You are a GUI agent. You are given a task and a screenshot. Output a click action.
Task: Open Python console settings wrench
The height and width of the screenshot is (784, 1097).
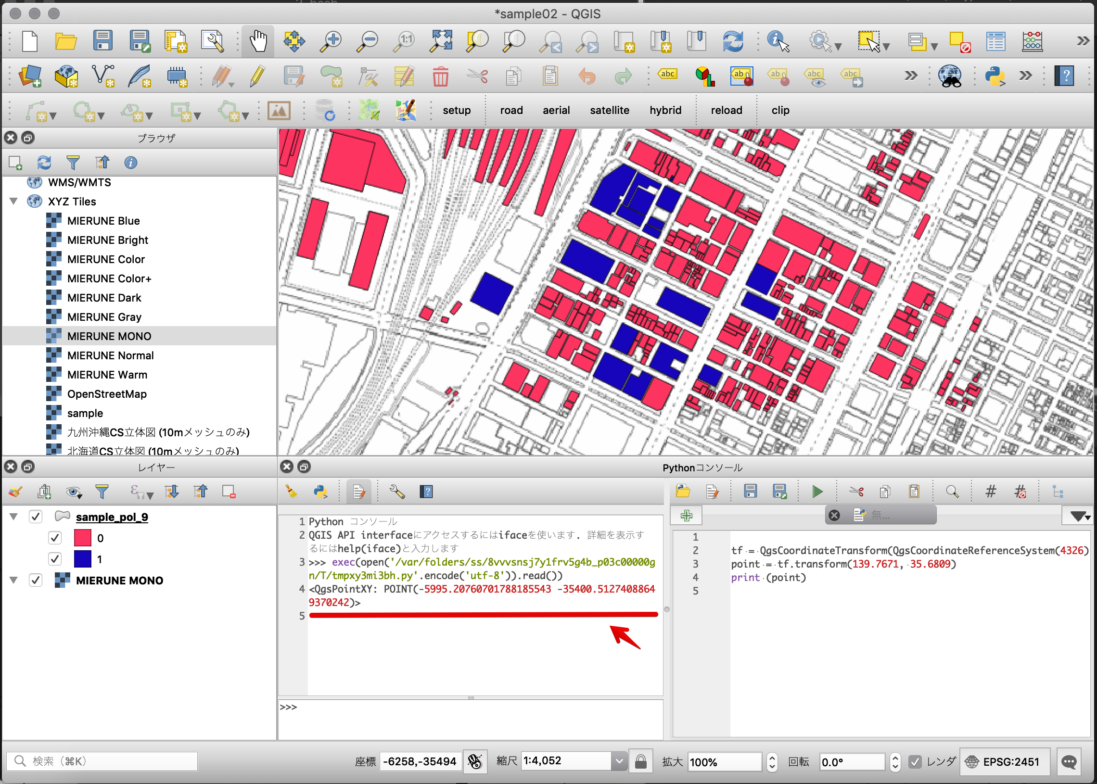tap(397, 492)
